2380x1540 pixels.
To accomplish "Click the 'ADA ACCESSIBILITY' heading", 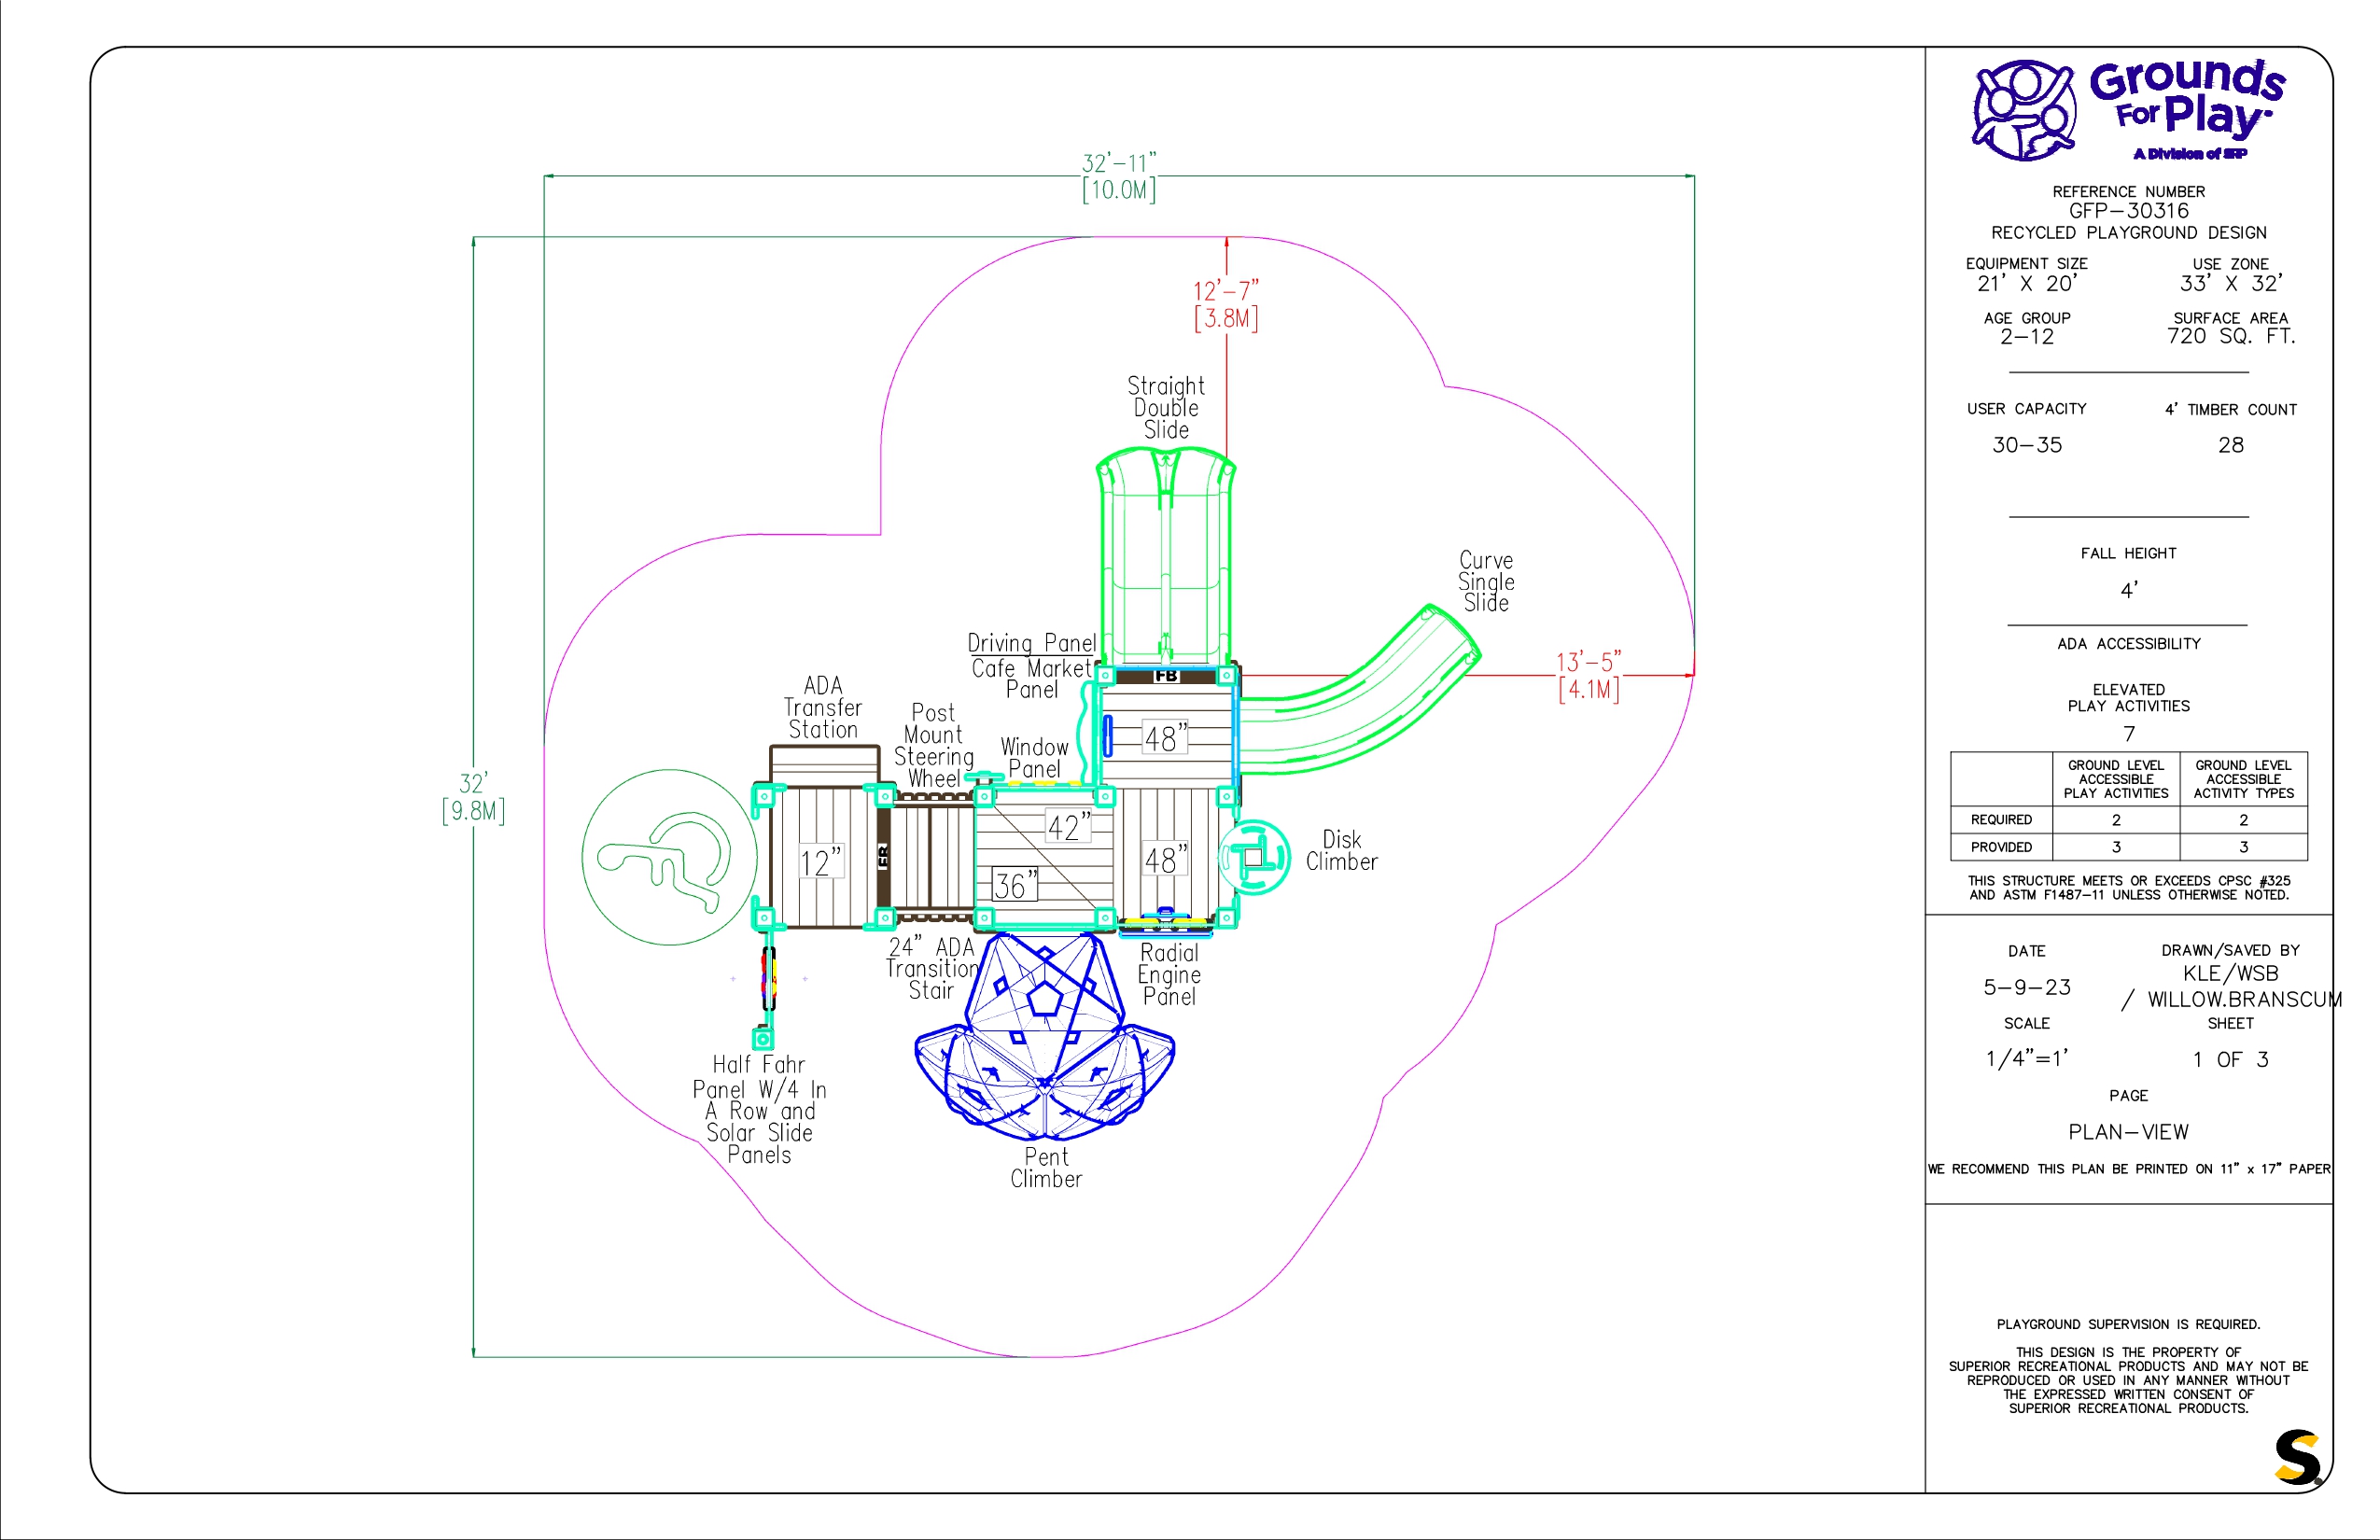I will click(x=2129, y=644).
